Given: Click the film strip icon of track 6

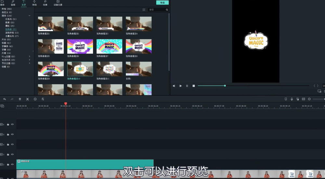Looking at the screenshot, I should [1, 124].
